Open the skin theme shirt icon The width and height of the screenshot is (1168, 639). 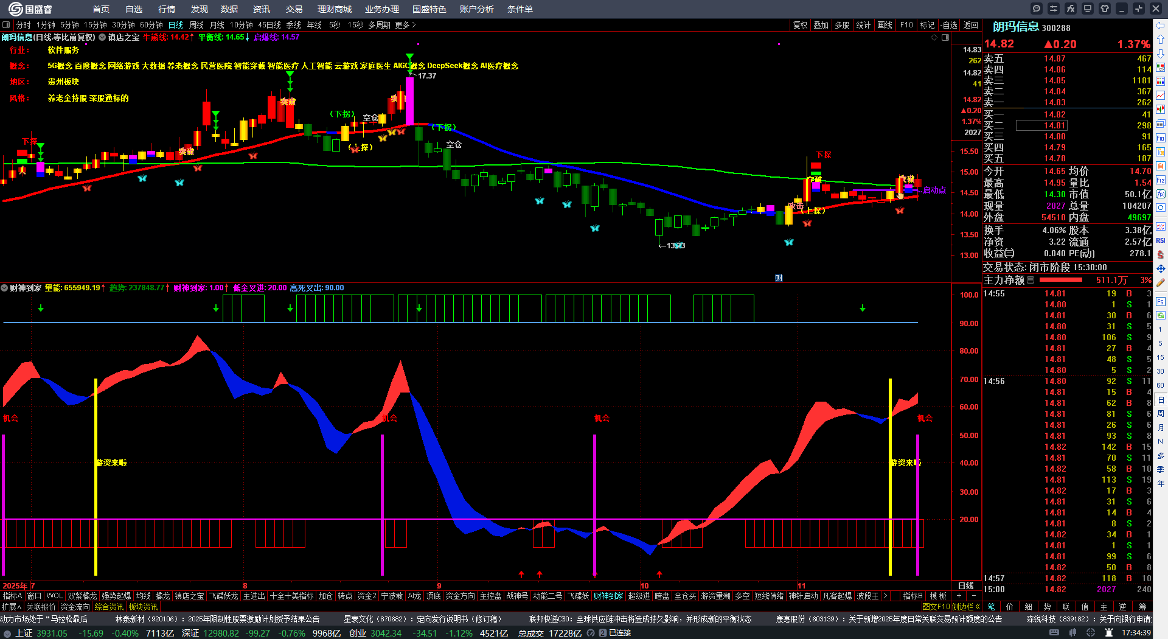pyautogui.click(x=1105, y=9)
